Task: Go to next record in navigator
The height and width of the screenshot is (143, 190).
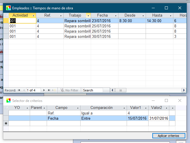Action: tap(44, 90)
